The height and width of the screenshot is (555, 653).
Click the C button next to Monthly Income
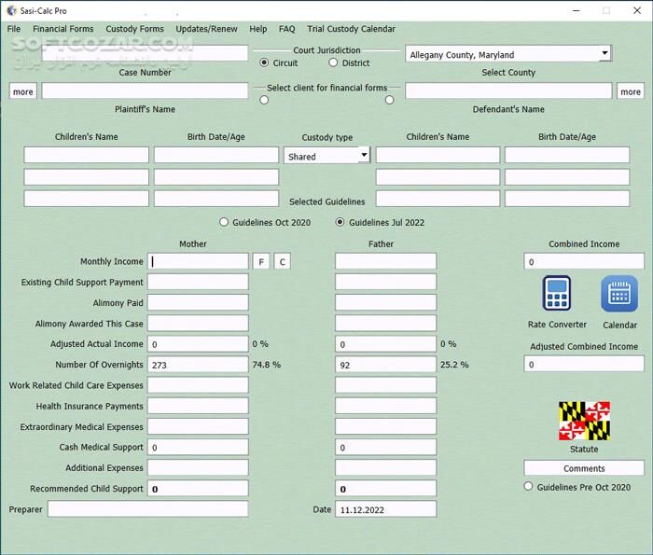[283, 261]
